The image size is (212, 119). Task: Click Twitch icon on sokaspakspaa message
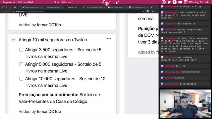click(162, 84)
